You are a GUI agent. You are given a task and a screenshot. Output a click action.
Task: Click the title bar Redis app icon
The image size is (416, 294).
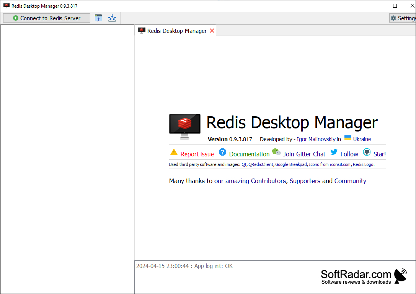(7, 6)
